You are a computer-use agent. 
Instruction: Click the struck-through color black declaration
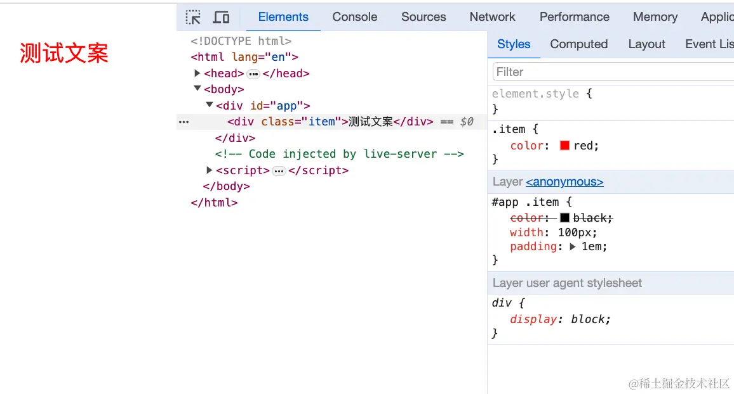(561, 217)
